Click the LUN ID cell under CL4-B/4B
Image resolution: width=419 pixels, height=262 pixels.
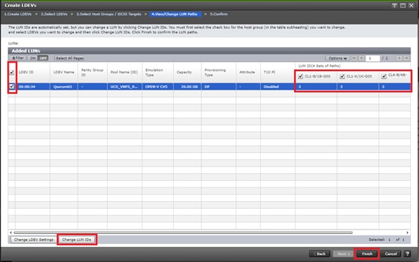[395, 87]
